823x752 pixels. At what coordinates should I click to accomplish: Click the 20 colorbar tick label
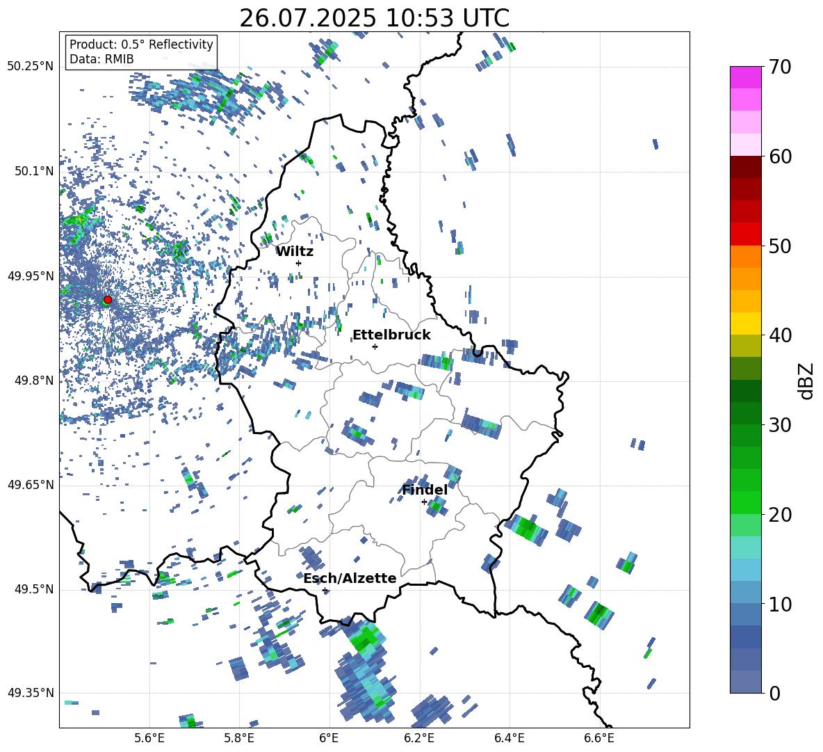[780, 515]
